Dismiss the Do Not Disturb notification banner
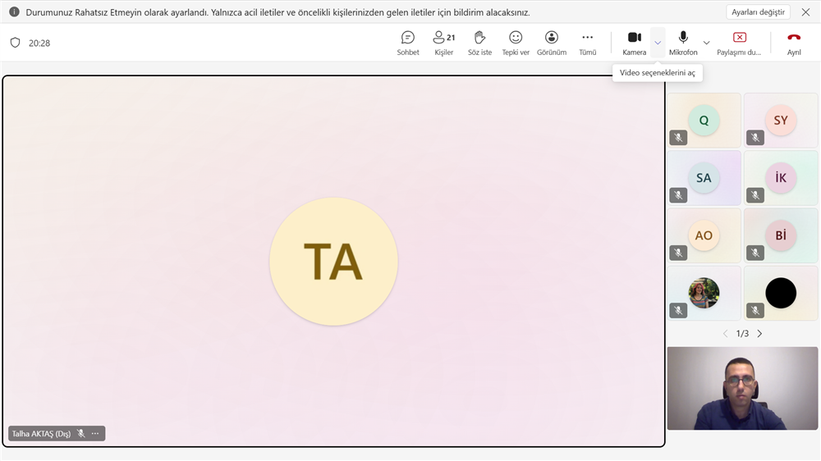Viewport: 821px width, 461px height. [x=805, y=12]
